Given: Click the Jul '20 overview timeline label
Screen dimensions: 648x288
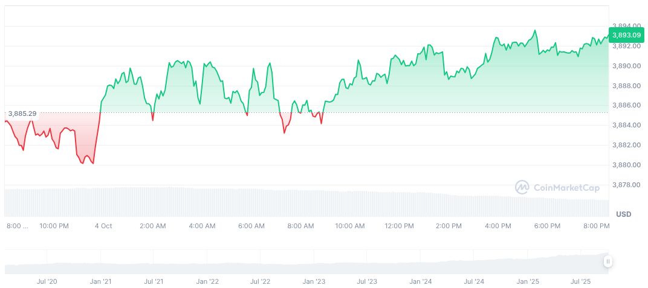Looking at the screenshot, I should (x=47, y=281).
